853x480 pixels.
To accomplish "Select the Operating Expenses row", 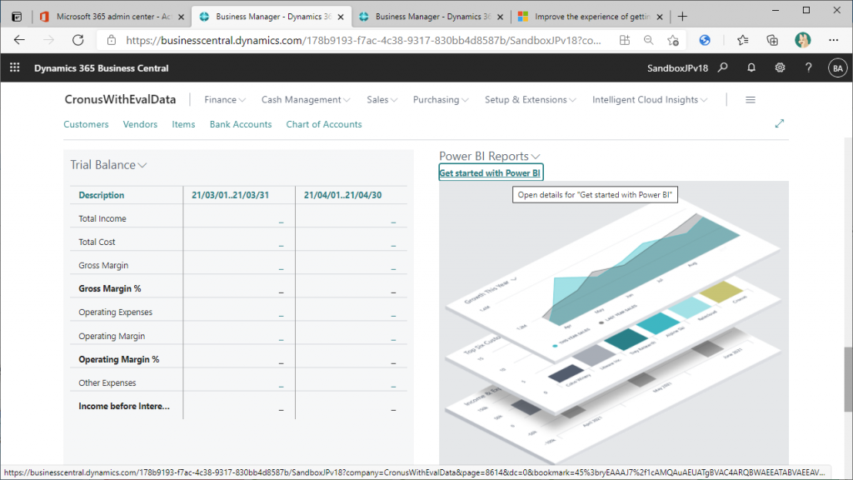I will (x=238, y=312).
